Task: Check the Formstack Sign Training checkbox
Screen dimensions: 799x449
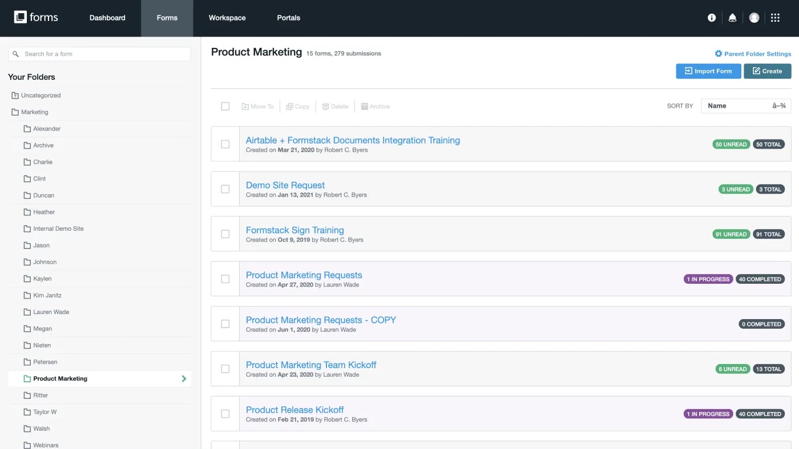Action: point(225,234)
